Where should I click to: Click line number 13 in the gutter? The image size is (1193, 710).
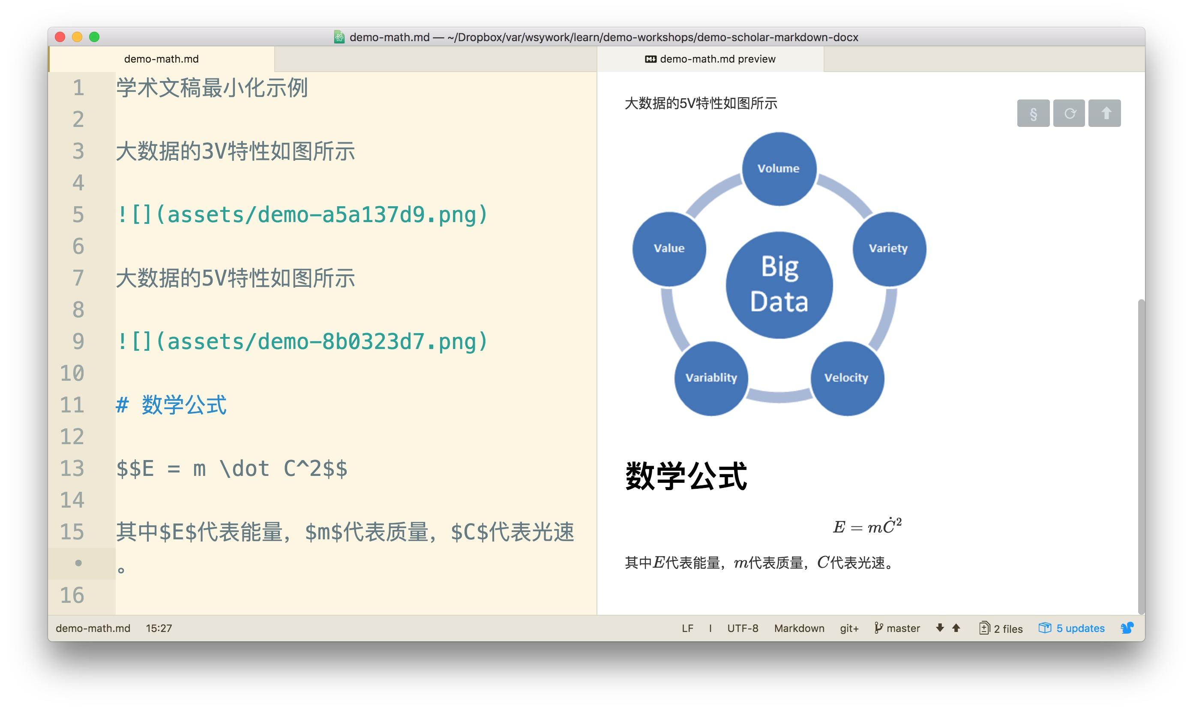[x=72, y=468]
